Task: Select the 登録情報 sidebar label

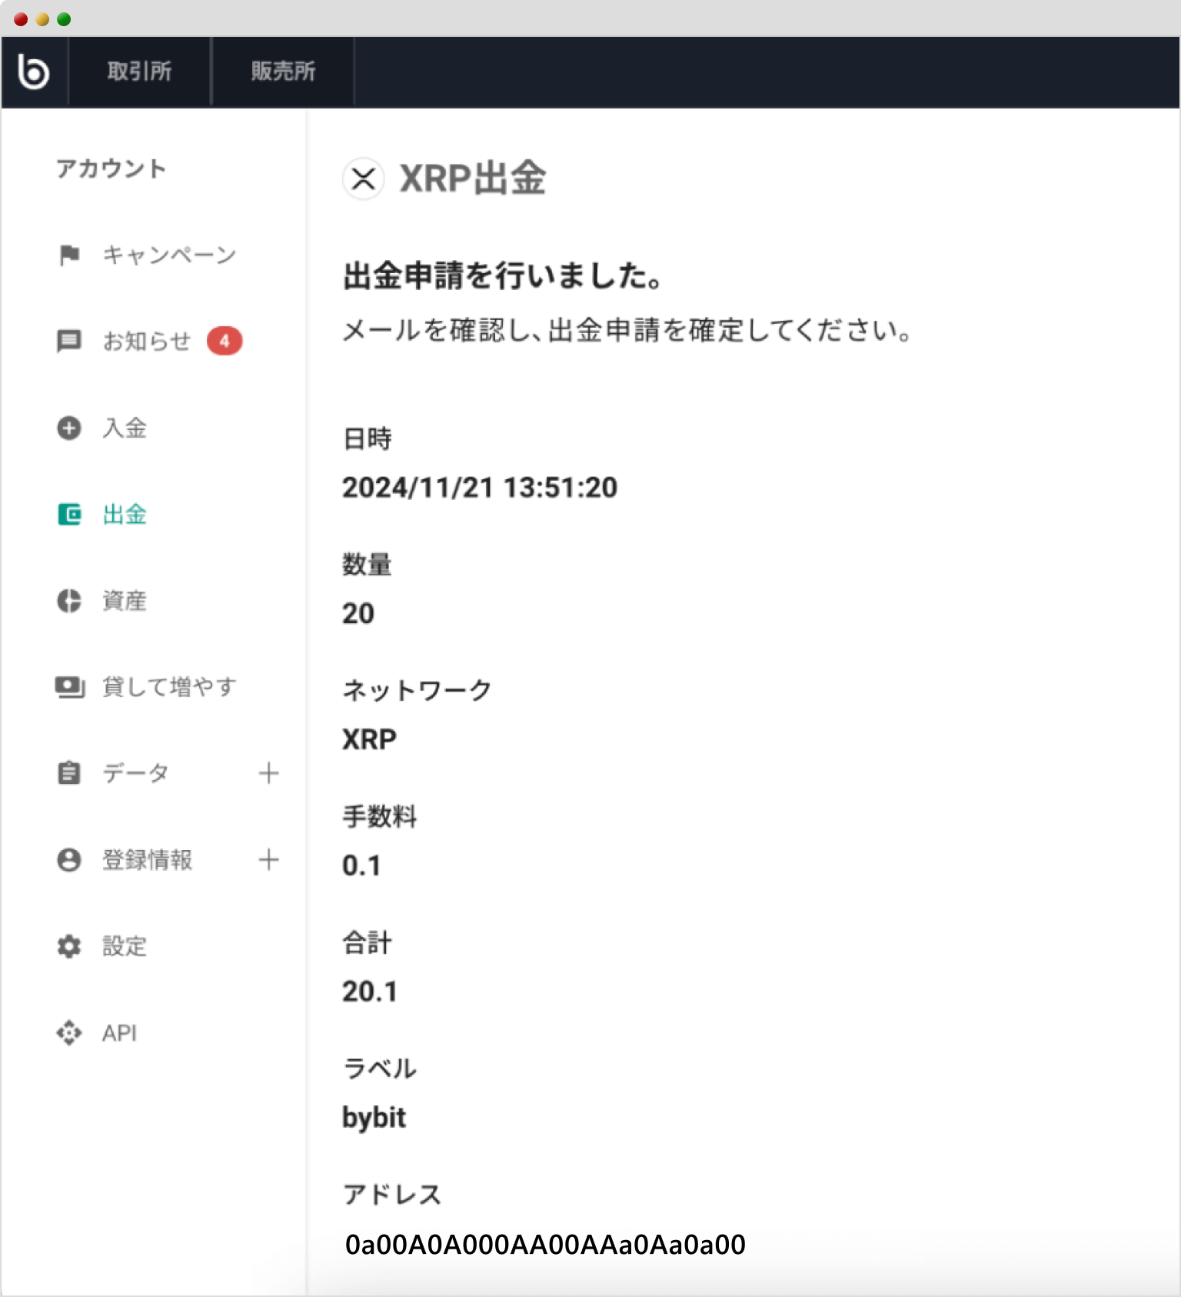Action: point(147,859)
